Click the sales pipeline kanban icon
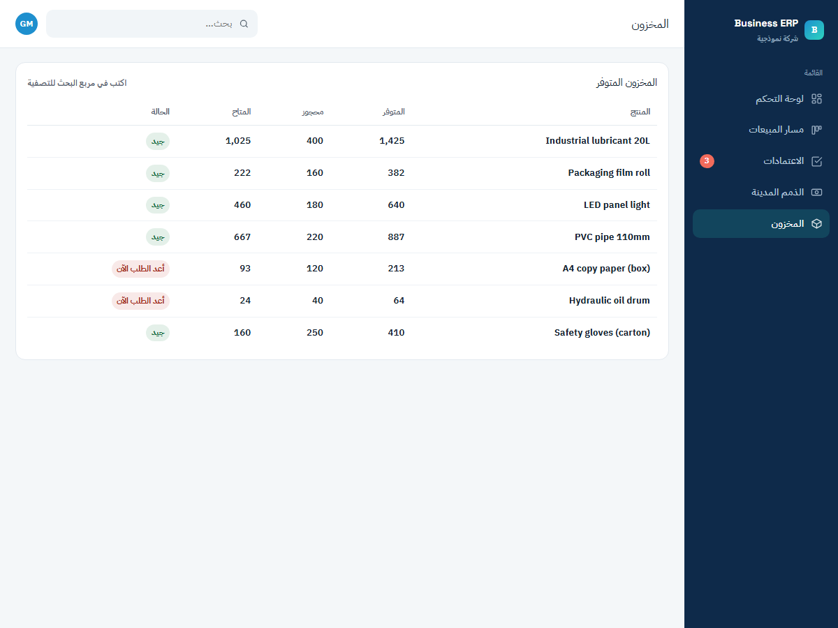Screen dimensions: 838x628 (816, 130)
